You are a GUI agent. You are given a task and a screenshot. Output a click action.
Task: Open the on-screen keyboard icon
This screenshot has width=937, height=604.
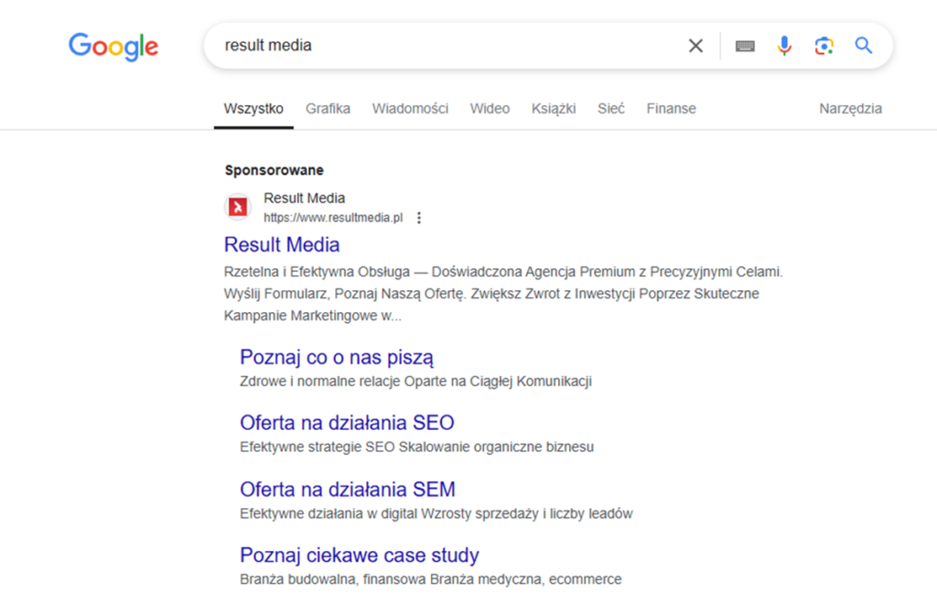click(745, 46)
